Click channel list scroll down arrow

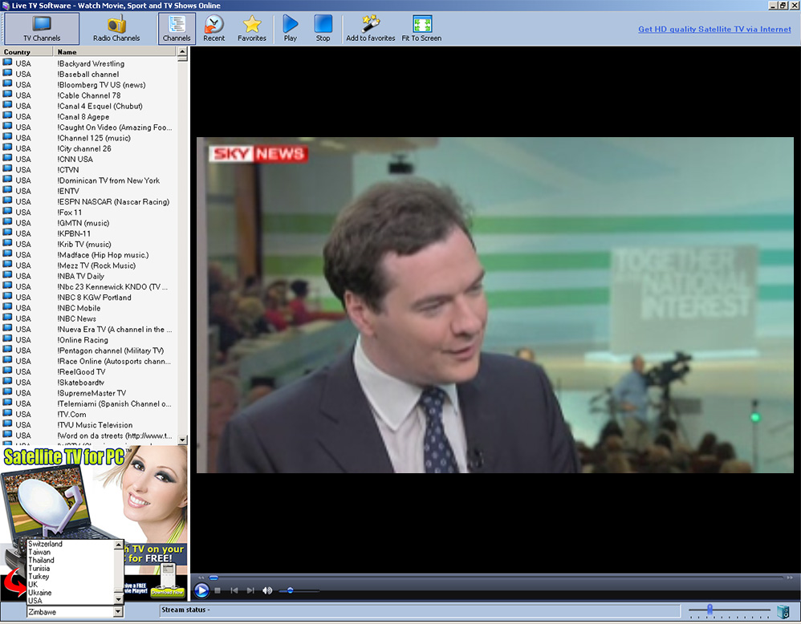[182, 440]
